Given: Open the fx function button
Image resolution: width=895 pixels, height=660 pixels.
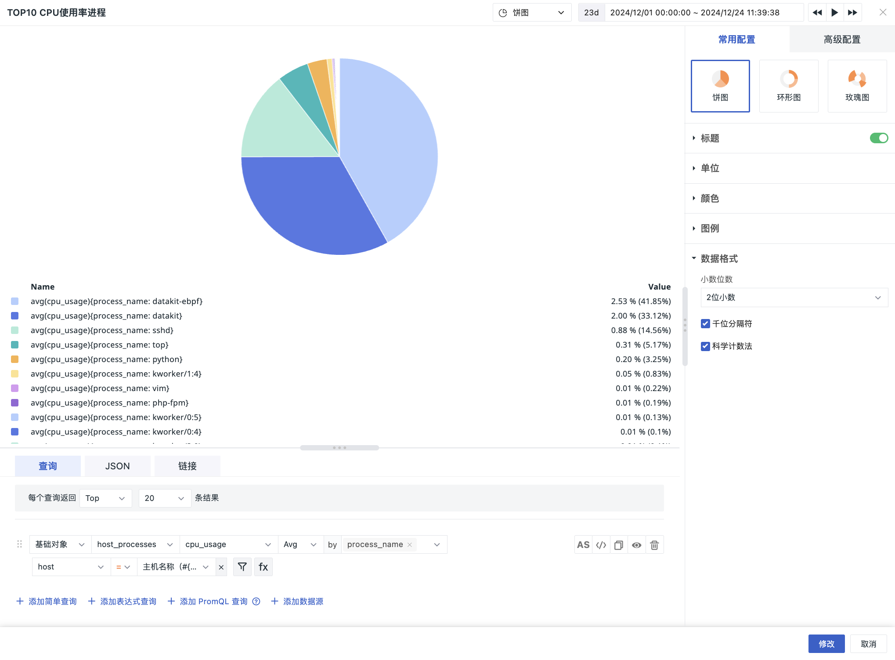Looking at the screenshot, I should point(263,567).
